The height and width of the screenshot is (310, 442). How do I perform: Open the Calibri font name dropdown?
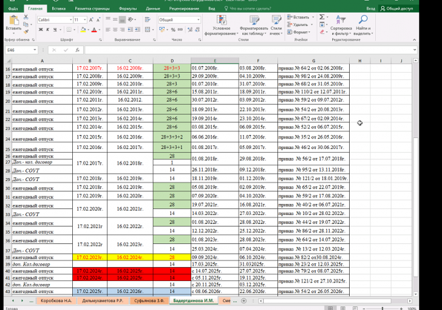[71, 19]
